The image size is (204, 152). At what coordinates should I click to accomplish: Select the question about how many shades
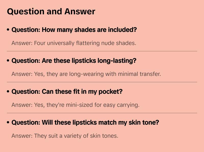74,30
